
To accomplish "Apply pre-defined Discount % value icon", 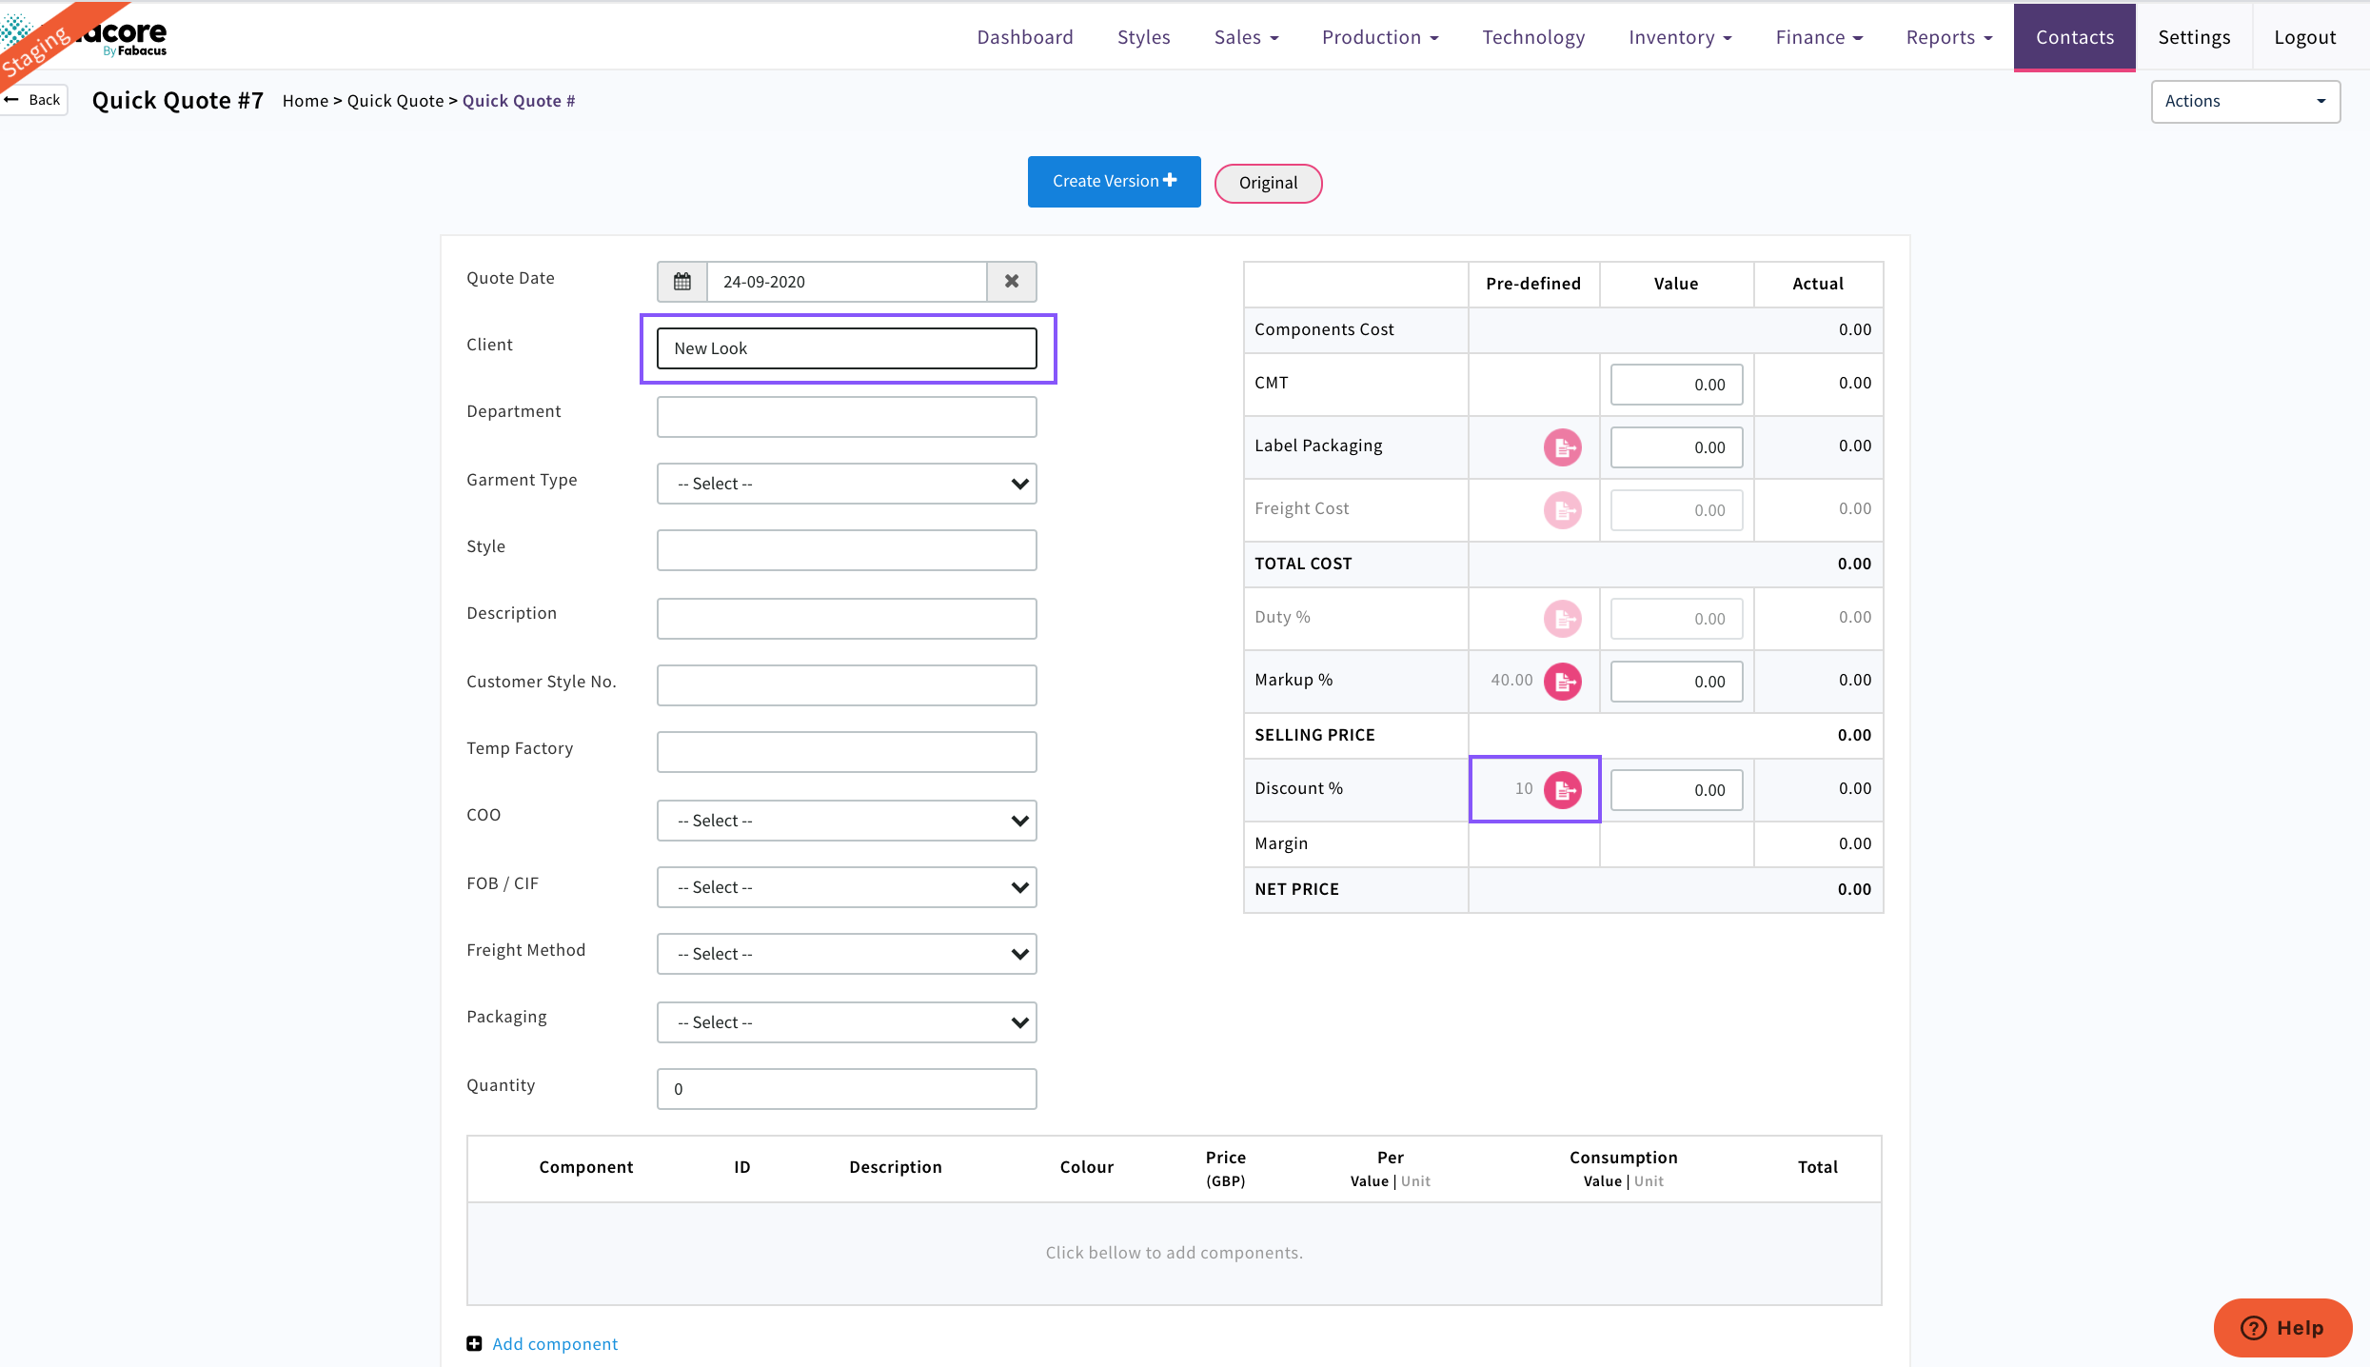I will click(1562, 790).
